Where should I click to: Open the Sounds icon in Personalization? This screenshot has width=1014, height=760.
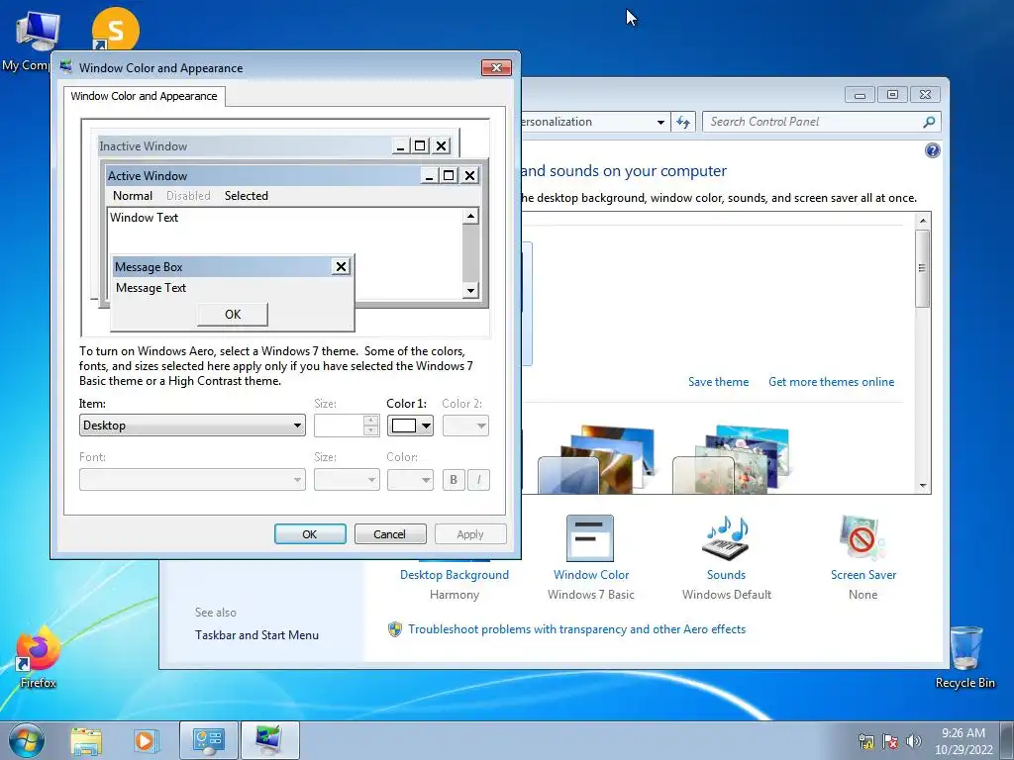726,538
